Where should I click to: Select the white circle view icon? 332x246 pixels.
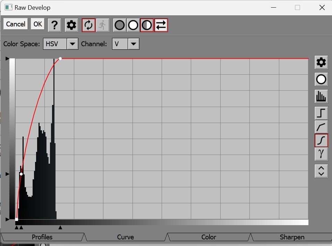pyautogui.click(x=133, y=25)
